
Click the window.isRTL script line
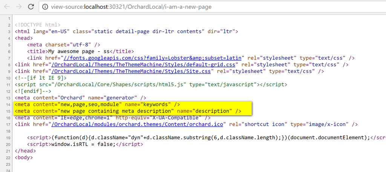[x=80, y=144]
